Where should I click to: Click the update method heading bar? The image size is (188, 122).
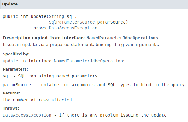[x=94, y=4]
